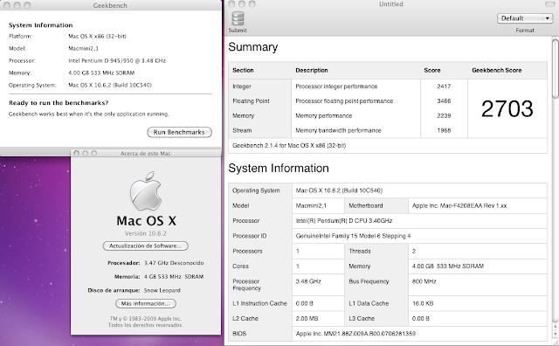The image size is (559, 346).
Task: Click Geekbench 2.1.4 for Mac OS X text
Action: [x=289, y=146]
